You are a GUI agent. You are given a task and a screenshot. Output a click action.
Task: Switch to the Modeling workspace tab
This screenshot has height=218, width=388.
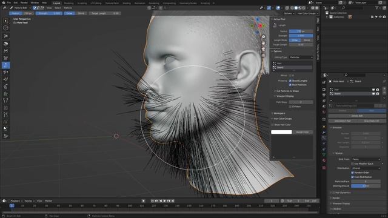(x=69, y=3)
